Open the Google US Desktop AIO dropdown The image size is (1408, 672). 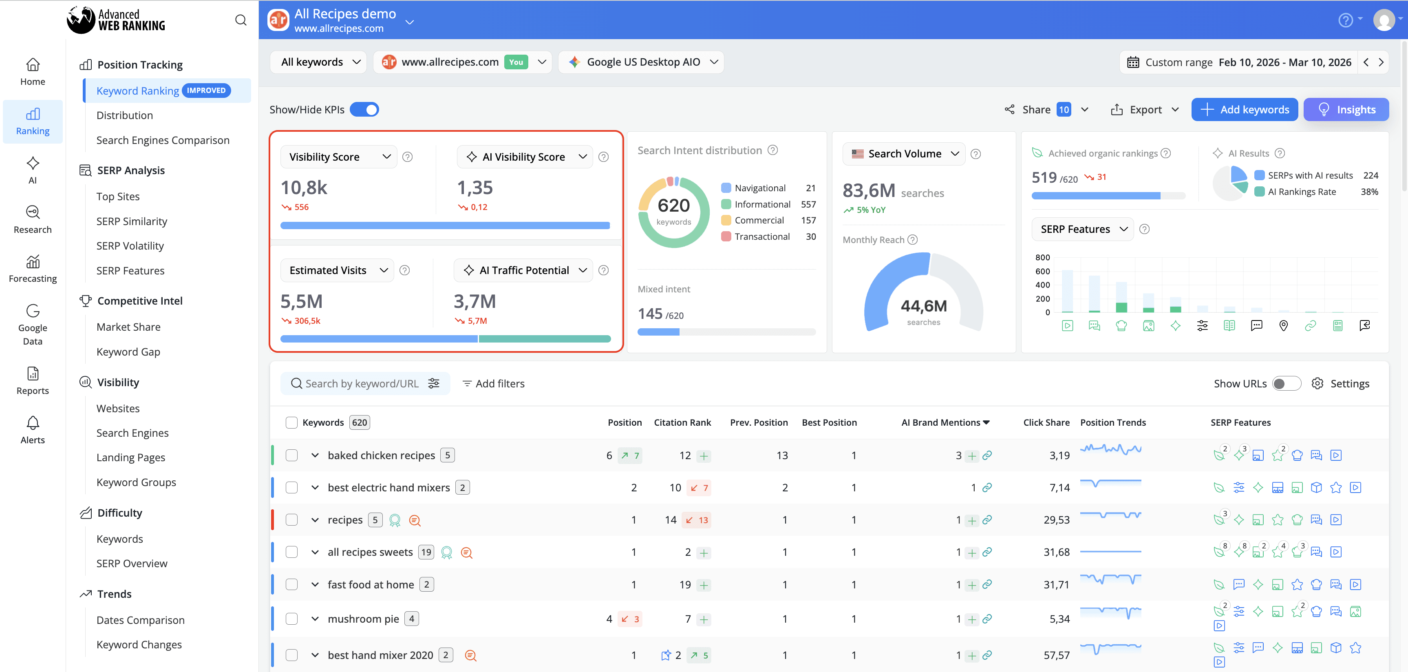pyautogui.click(x=641, y=62)
